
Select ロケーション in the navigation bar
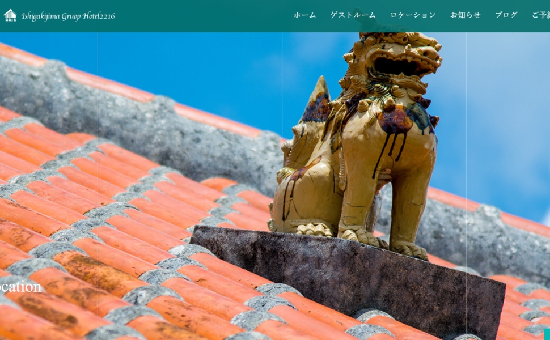tap(413, 15)
